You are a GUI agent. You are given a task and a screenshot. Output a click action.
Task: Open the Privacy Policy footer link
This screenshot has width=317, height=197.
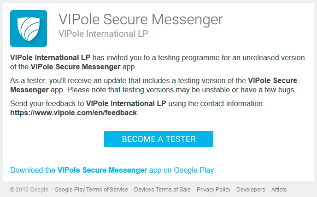(x=213, y=190)
